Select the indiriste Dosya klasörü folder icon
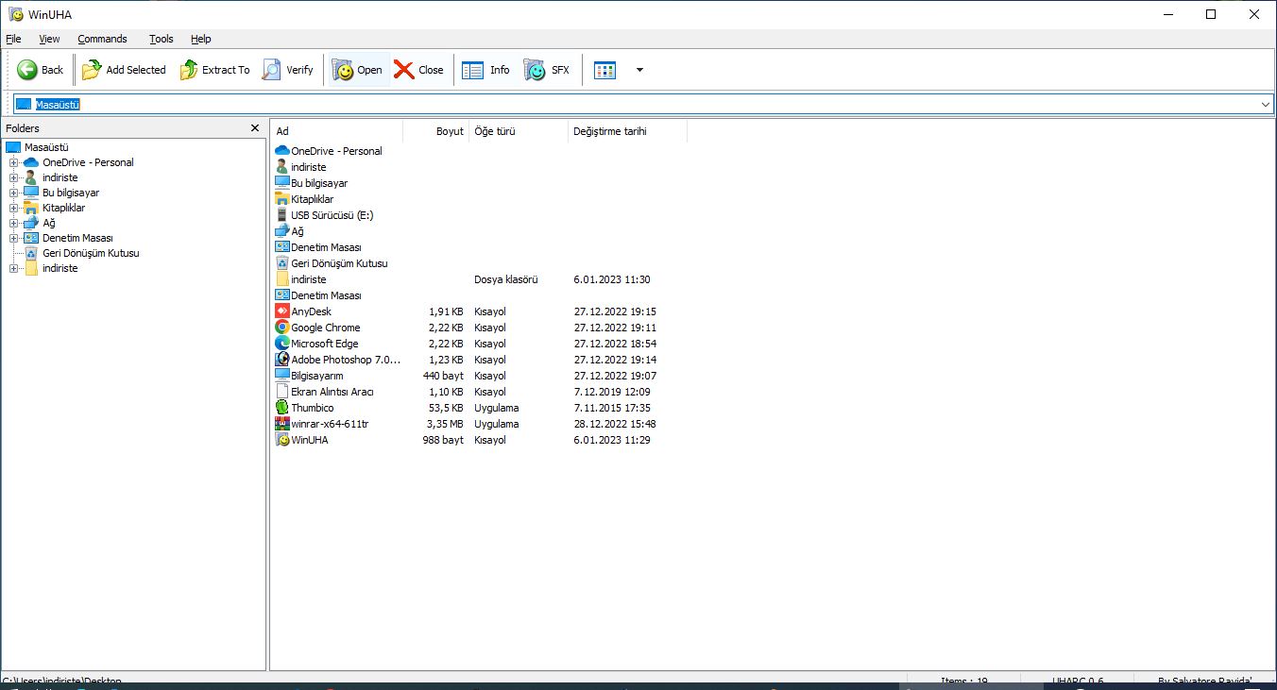The width and height of the screenshot is (1277, 690). pos(282,279)
